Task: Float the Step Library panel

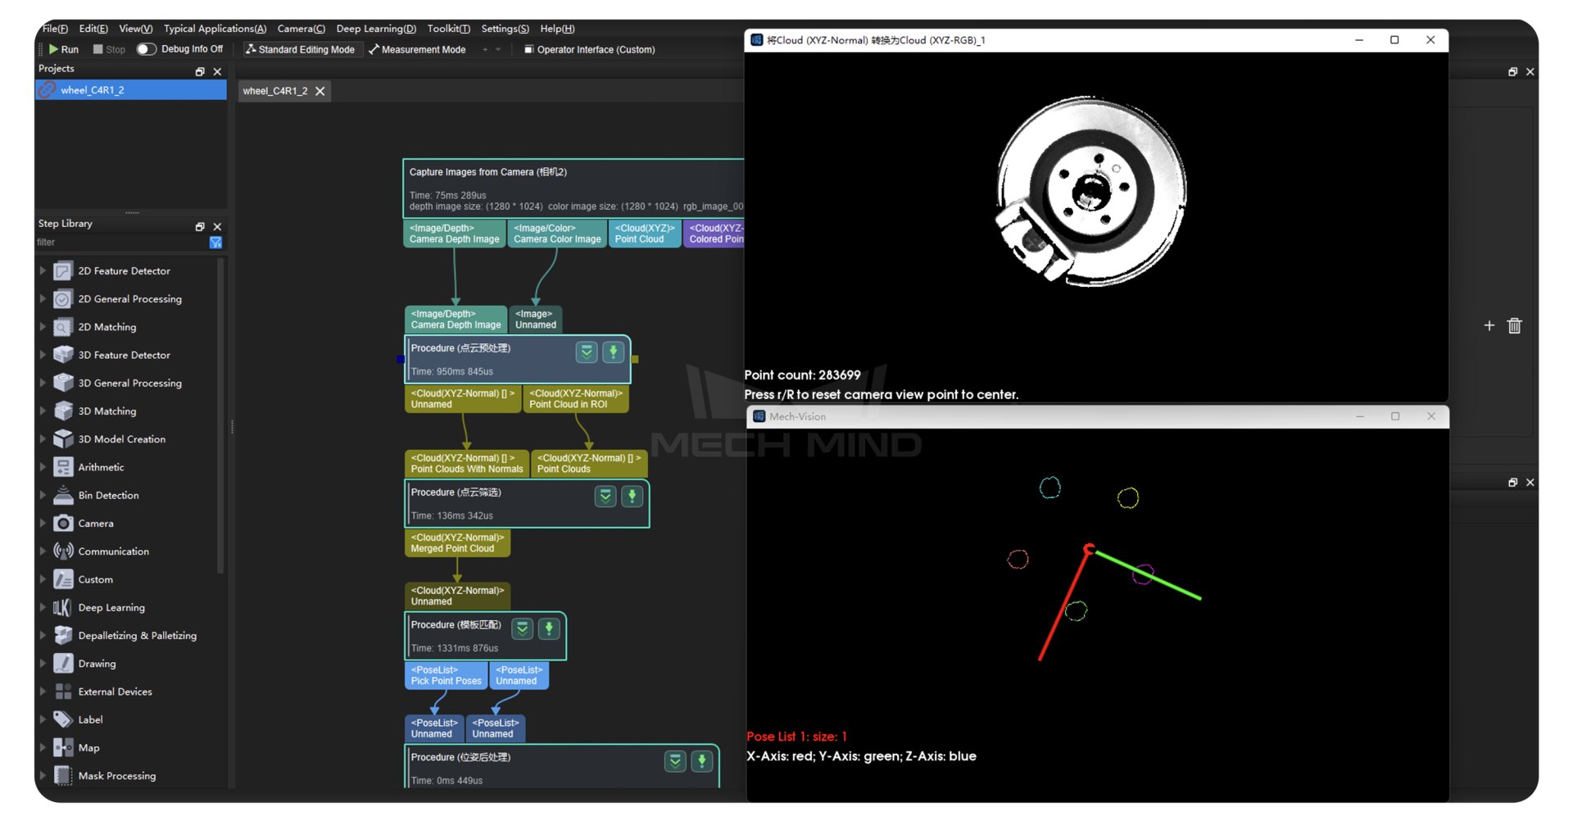Action: pyautogui.click(x=200, y=227)
